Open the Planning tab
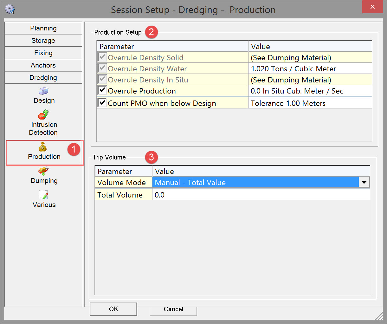 pyautogui.click(x=43, y=28)
